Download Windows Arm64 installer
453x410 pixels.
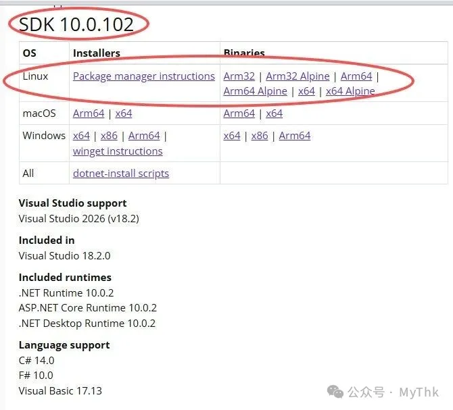point(144,136)
